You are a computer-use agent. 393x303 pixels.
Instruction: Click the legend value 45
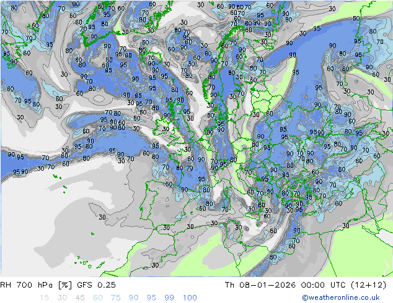click(x=80, y=297)
